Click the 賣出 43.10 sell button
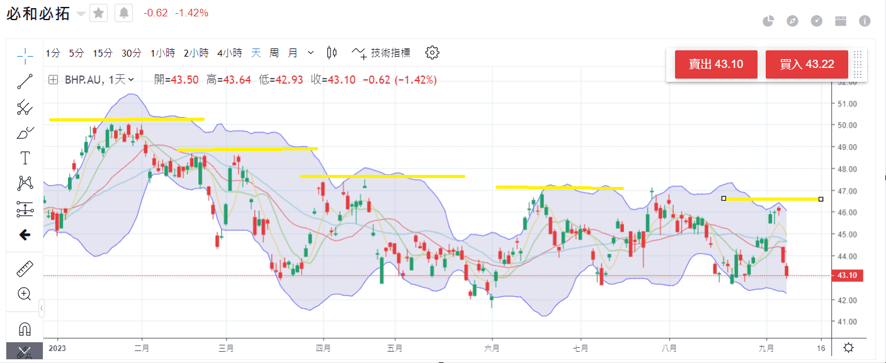Image resolution: width=886 pixels, height=363 pixels. point(716,64)
